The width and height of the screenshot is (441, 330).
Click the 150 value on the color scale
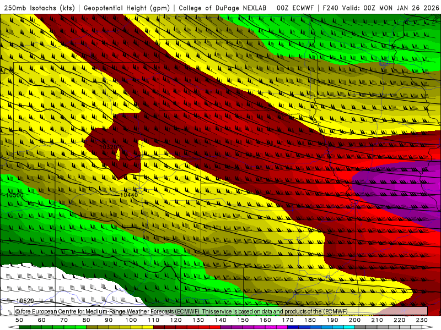click(x=243, y=320)
